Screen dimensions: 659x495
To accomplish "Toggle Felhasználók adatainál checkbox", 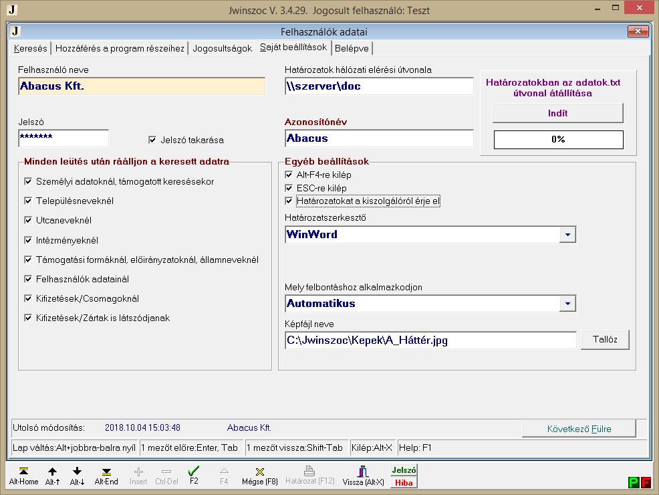I will (x=28, y=279).
